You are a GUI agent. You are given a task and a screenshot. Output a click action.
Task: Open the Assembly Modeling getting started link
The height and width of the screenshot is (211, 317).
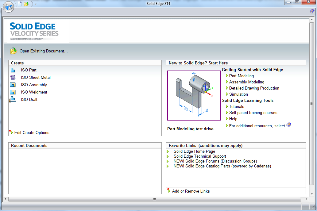tap(246, 82)
